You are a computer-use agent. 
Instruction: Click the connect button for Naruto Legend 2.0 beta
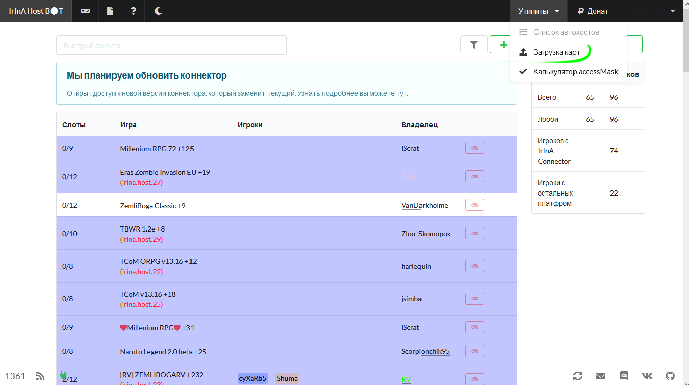coord(475,351)
